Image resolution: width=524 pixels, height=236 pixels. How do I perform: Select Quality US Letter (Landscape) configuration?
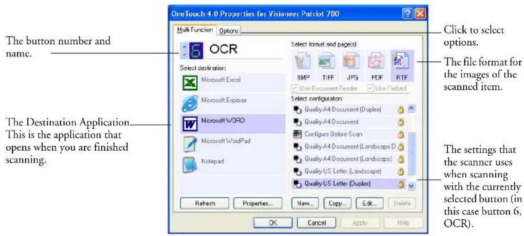click(x=348, y=173)
